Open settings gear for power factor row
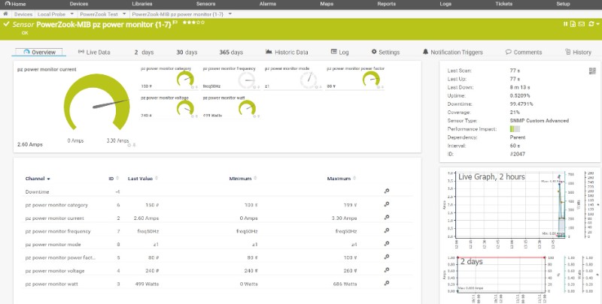The width and height of the screenshot is (602, 304). click(387, 257)
